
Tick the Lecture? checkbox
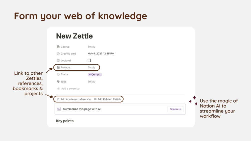pyautogui.click(x=89, y=61)
